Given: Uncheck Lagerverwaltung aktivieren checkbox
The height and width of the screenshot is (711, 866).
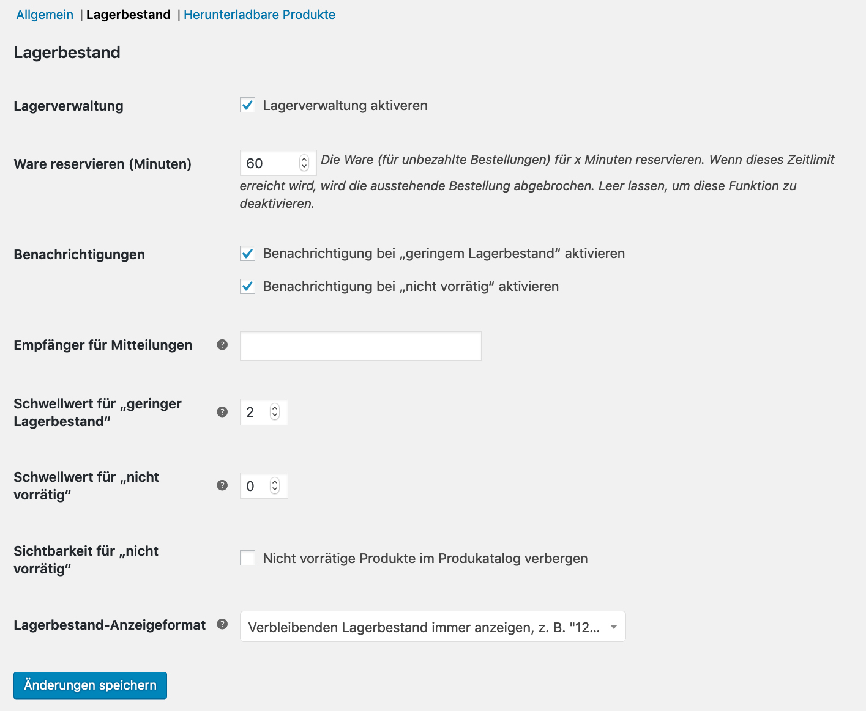Looking at the screenshot, I should 247,105.
